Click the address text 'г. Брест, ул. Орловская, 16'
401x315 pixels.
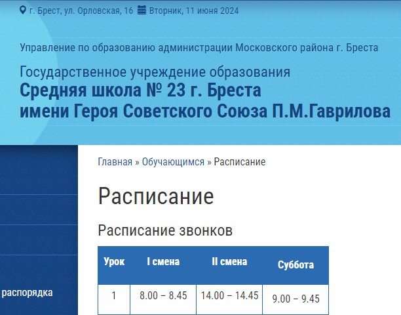tap(81, 10)
